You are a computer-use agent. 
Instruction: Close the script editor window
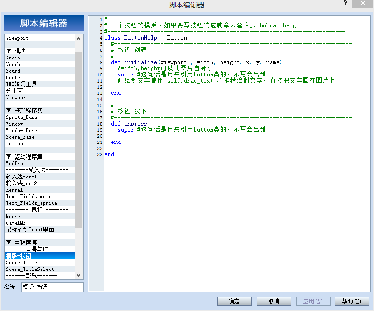[x=362, y=3]
